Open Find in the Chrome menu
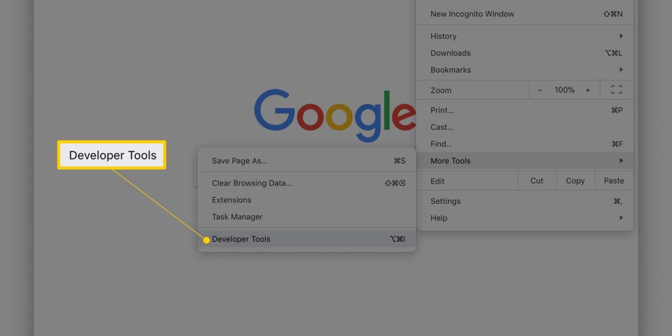 (525, 144)
